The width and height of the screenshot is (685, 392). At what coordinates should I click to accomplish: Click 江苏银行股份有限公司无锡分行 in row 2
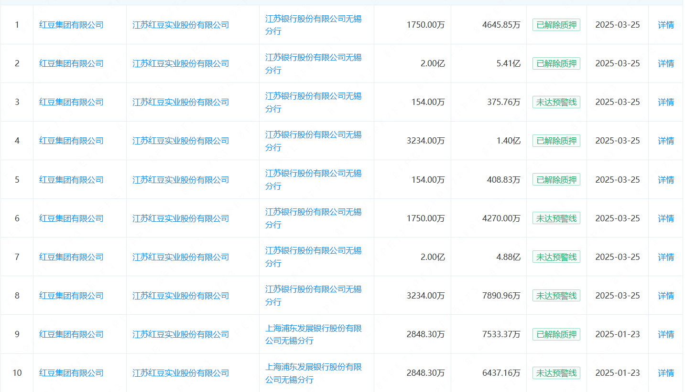(314, 63)
